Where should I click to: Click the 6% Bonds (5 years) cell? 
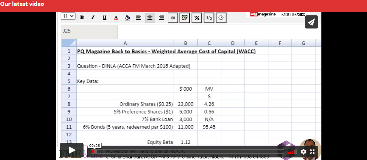[125, 127]
